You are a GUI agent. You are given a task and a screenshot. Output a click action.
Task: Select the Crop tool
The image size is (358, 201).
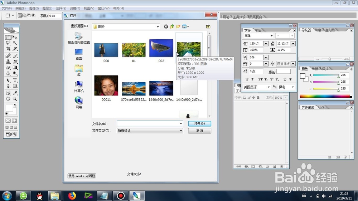(8, 49)
